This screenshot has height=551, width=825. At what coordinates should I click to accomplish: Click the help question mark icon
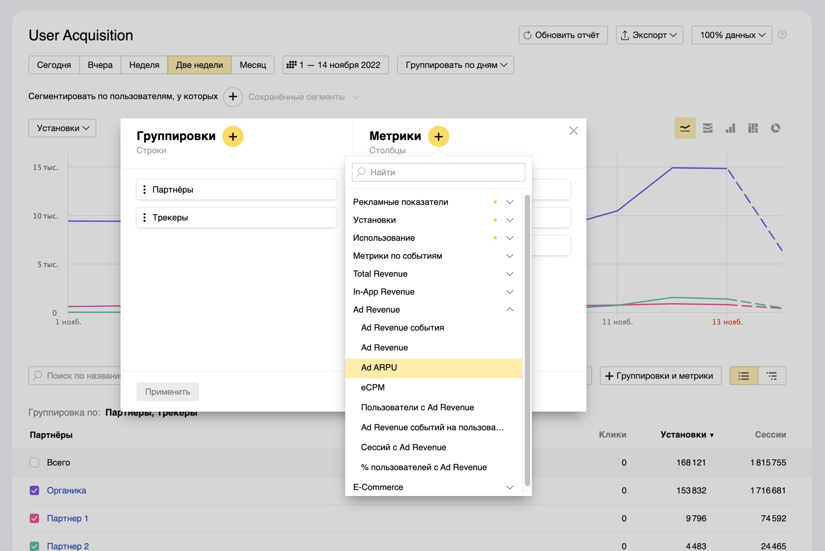pyautogui.click(x=782, y=35)
